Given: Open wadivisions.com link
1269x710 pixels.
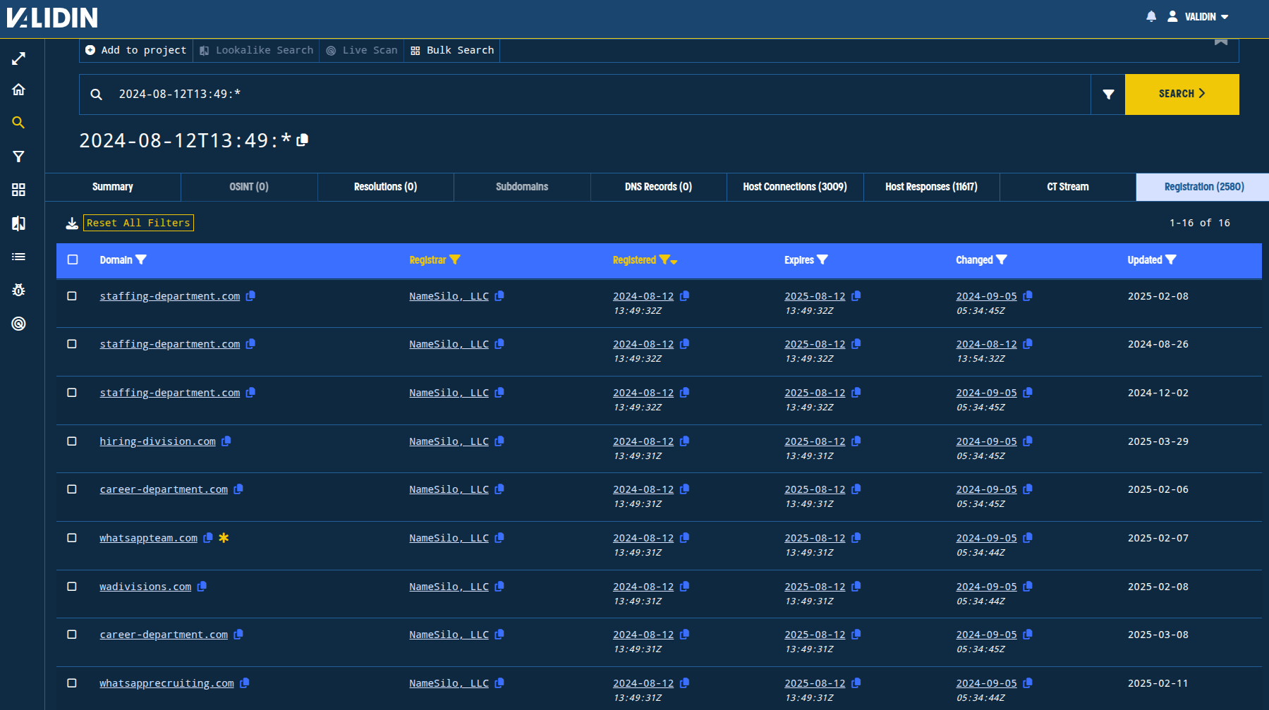Looking at the screenshot, I should pyautogui.click(x=145, y=587).
